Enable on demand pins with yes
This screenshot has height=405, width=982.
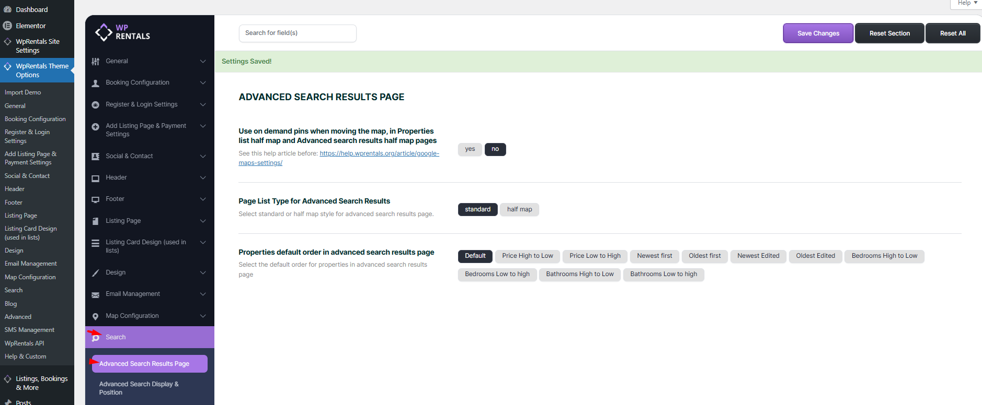click(x=470, y=149)
